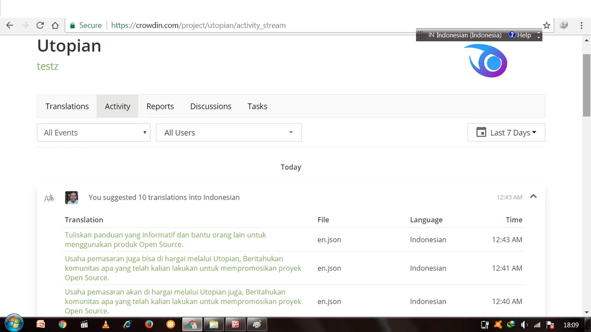Click Indonesian in the 12:40 AM row

428,302
